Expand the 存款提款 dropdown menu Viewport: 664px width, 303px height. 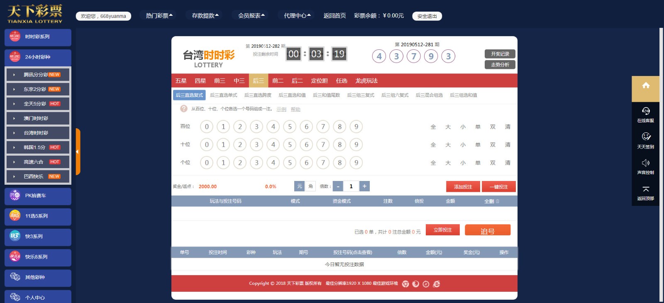[x=205, y=16]
